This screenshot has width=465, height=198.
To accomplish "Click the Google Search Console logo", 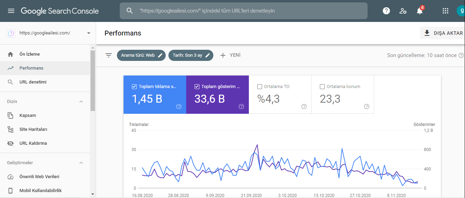I will (60, 11).
